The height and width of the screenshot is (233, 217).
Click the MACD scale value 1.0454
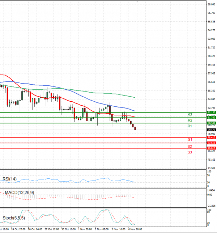211,190
